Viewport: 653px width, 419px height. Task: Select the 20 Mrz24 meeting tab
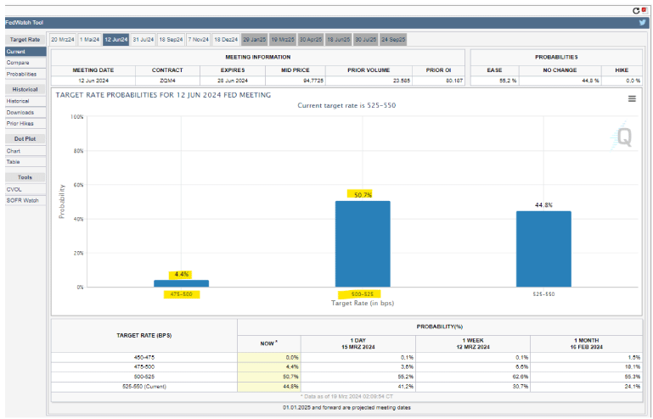tap(62, 39)
